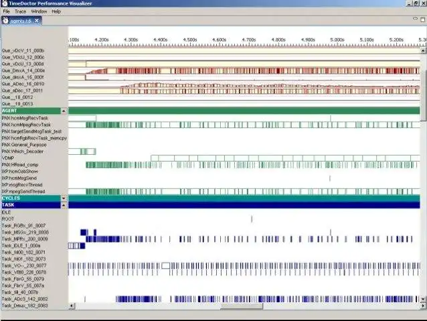
Task: Collapse the AGENT section
Action: coord(64,111)
